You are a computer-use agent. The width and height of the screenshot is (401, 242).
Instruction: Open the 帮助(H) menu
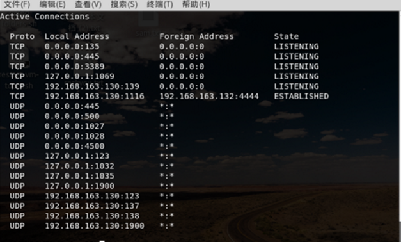tap(196, 4)
